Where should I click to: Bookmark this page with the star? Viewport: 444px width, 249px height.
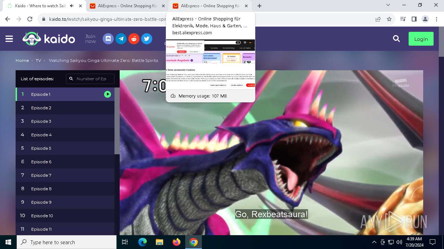click(x=389, y=19)
